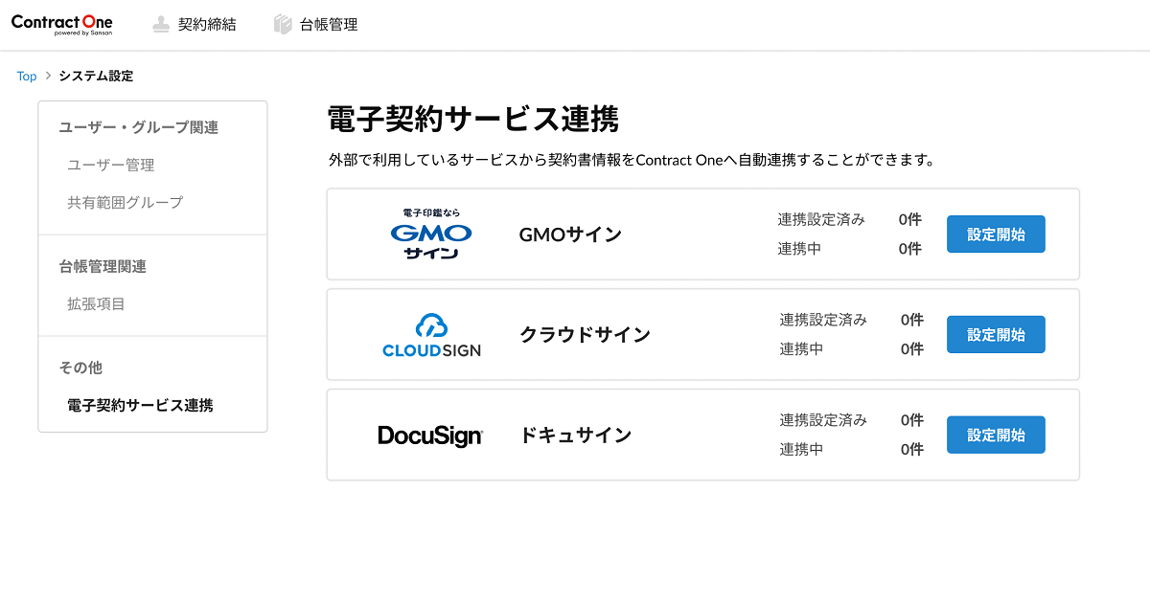Click 設定開始 for クラウドサイン

pyautogui.click(x=995, y=334)
